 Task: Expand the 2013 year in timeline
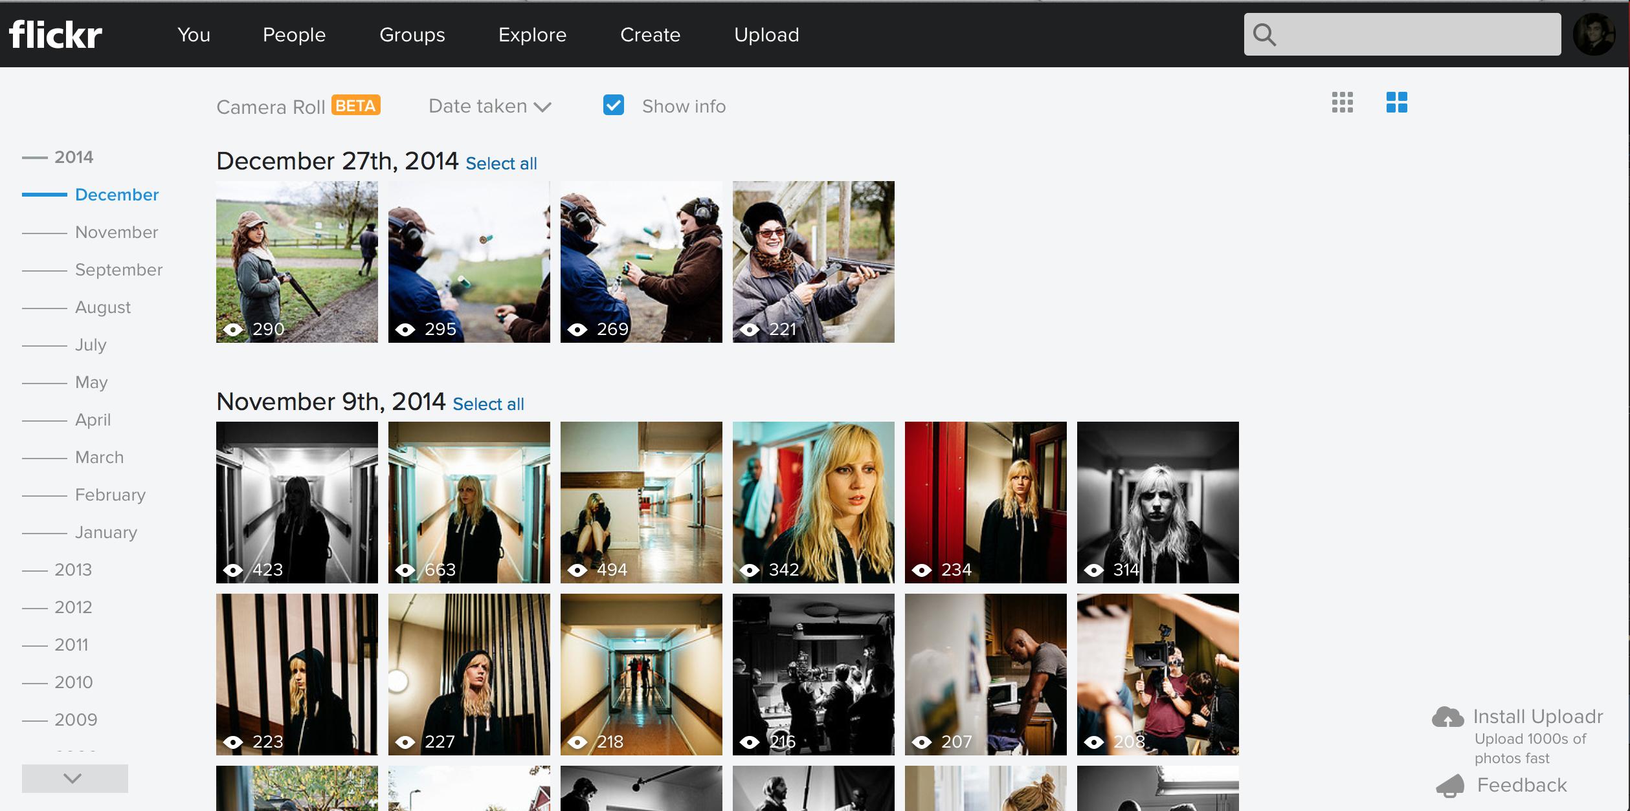coord(73,570)
